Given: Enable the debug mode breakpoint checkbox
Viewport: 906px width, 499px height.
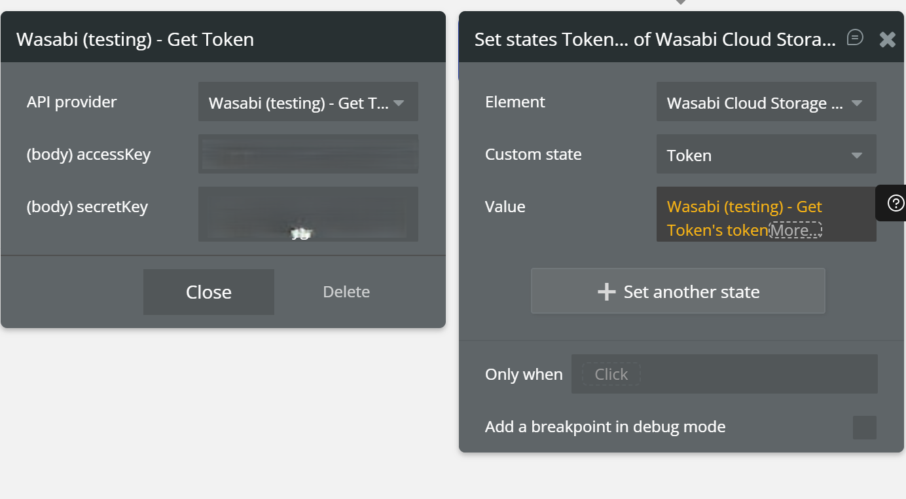Looking at the screenshot, I should pyautogui.click(x=864, y=428).
